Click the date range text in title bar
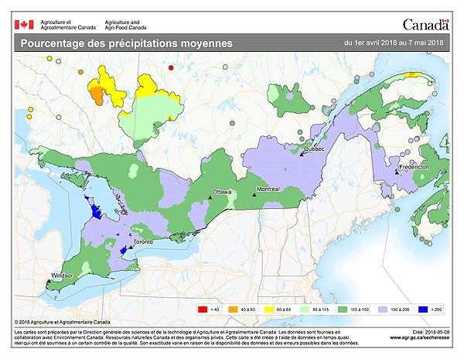464x359 pixels. (395, 43)
